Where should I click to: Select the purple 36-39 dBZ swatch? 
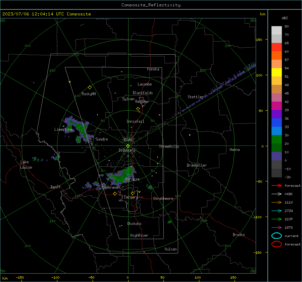tap(276, 114)
